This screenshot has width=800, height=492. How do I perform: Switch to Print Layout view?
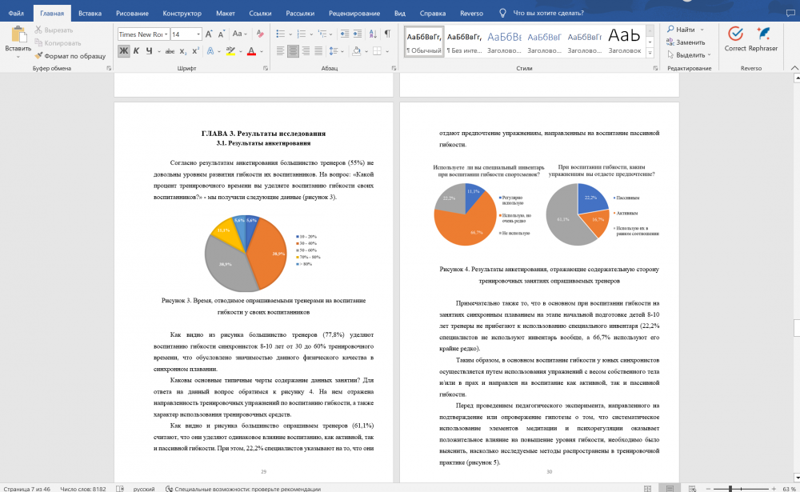click(x=670, y=489)
